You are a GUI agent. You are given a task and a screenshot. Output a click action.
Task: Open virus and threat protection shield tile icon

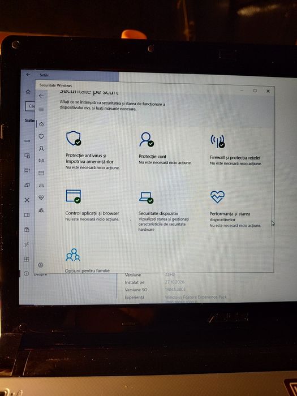(x=74, y=138)
